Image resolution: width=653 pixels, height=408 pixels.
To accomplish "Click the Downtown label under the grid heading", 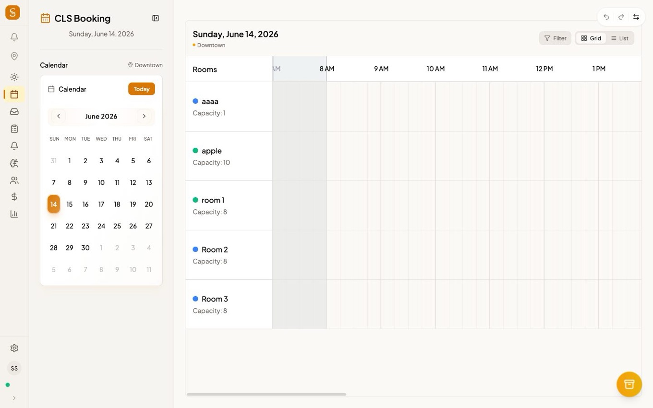I will (x=211, y=45).
